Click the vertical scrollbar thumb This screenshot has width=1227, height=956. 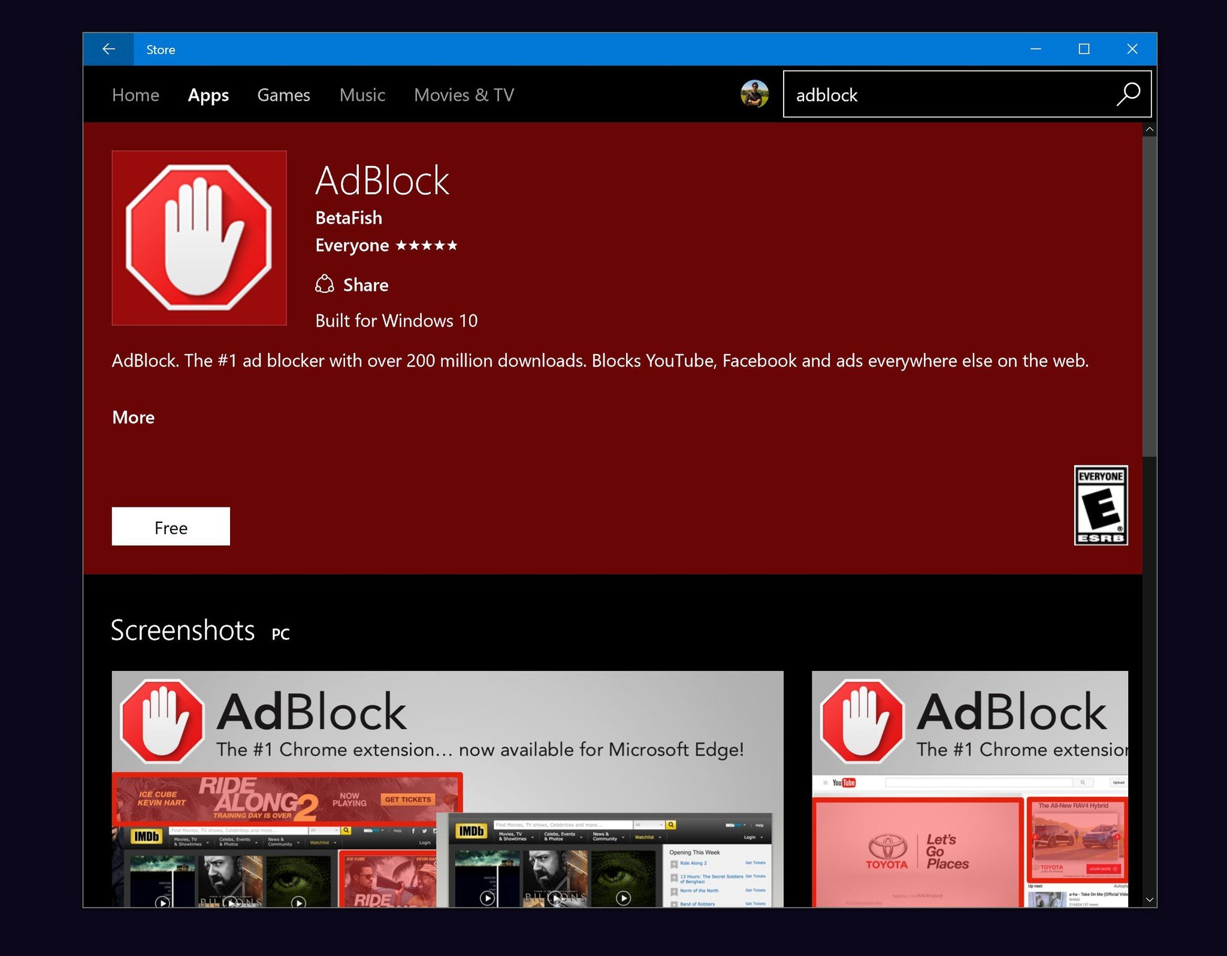point(1149,297)
